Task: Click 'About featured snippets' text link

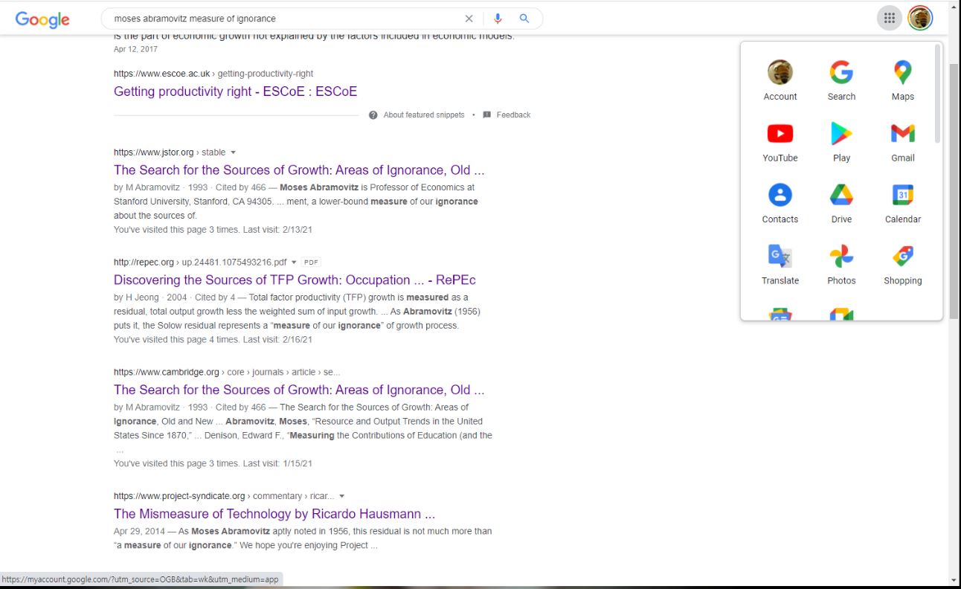Action: click(x=424, y=115)
